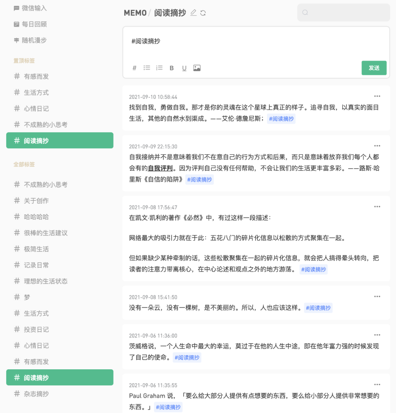Click inside the search input field
396x413 pixels.
(x=344, y=12)
